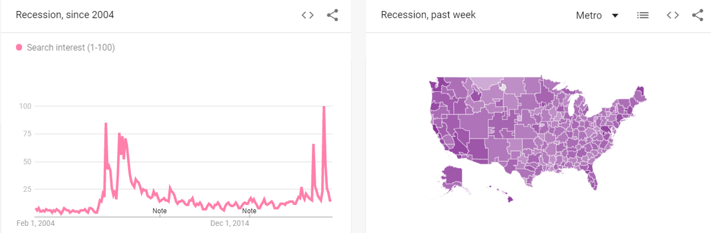Viewport: 711px width, 233px height.
Task: Click the pink Search interest legend dot
Action: coord(19,48)
